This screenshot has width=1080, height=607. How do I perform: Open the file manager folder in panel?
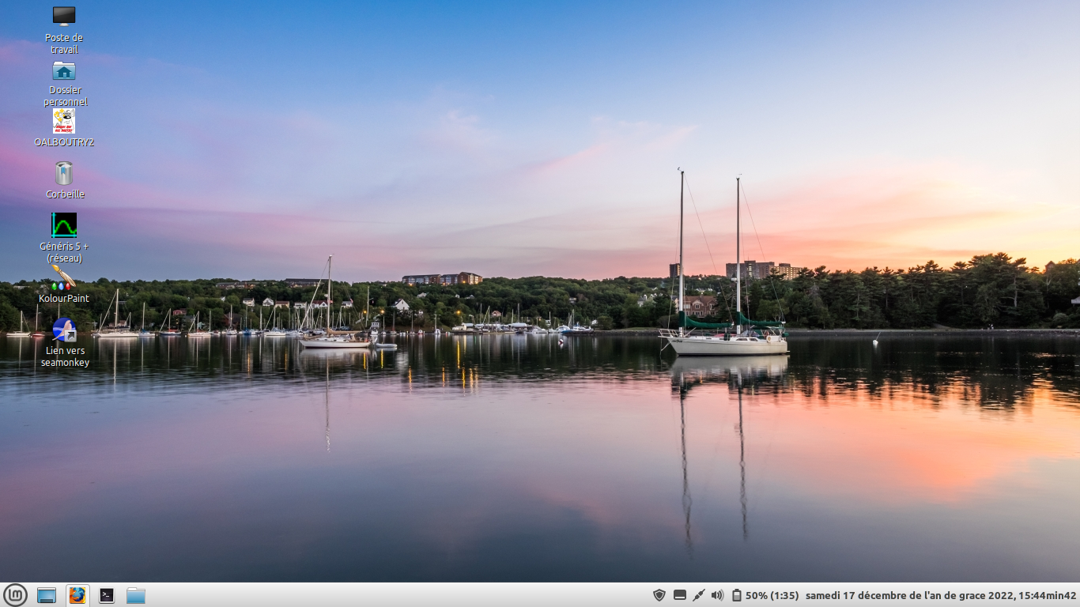tap(136, 595)
